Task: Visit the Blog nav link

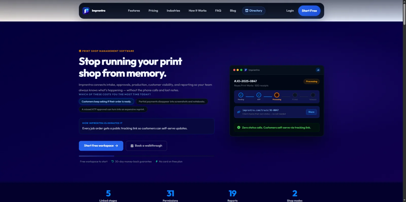Action: point(233,11)
